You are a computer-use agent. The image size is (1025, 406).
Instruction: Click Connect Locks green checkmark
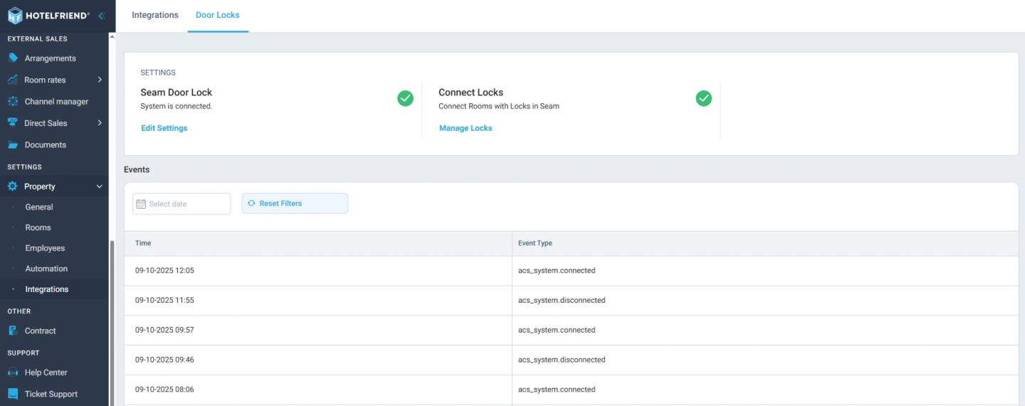[x=703, y=98]
